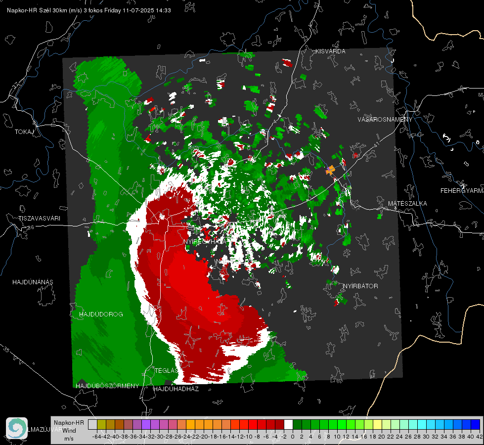
Task: Click the road number 35 label
Action: [6, 349]
